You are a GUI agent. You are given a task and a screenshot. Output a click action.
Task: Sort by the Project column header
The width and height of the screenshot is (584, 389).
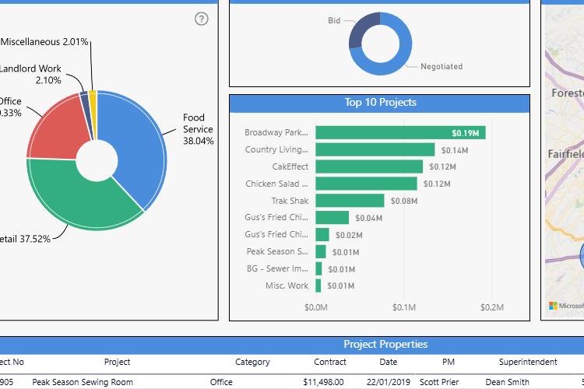tap(117, 362)
